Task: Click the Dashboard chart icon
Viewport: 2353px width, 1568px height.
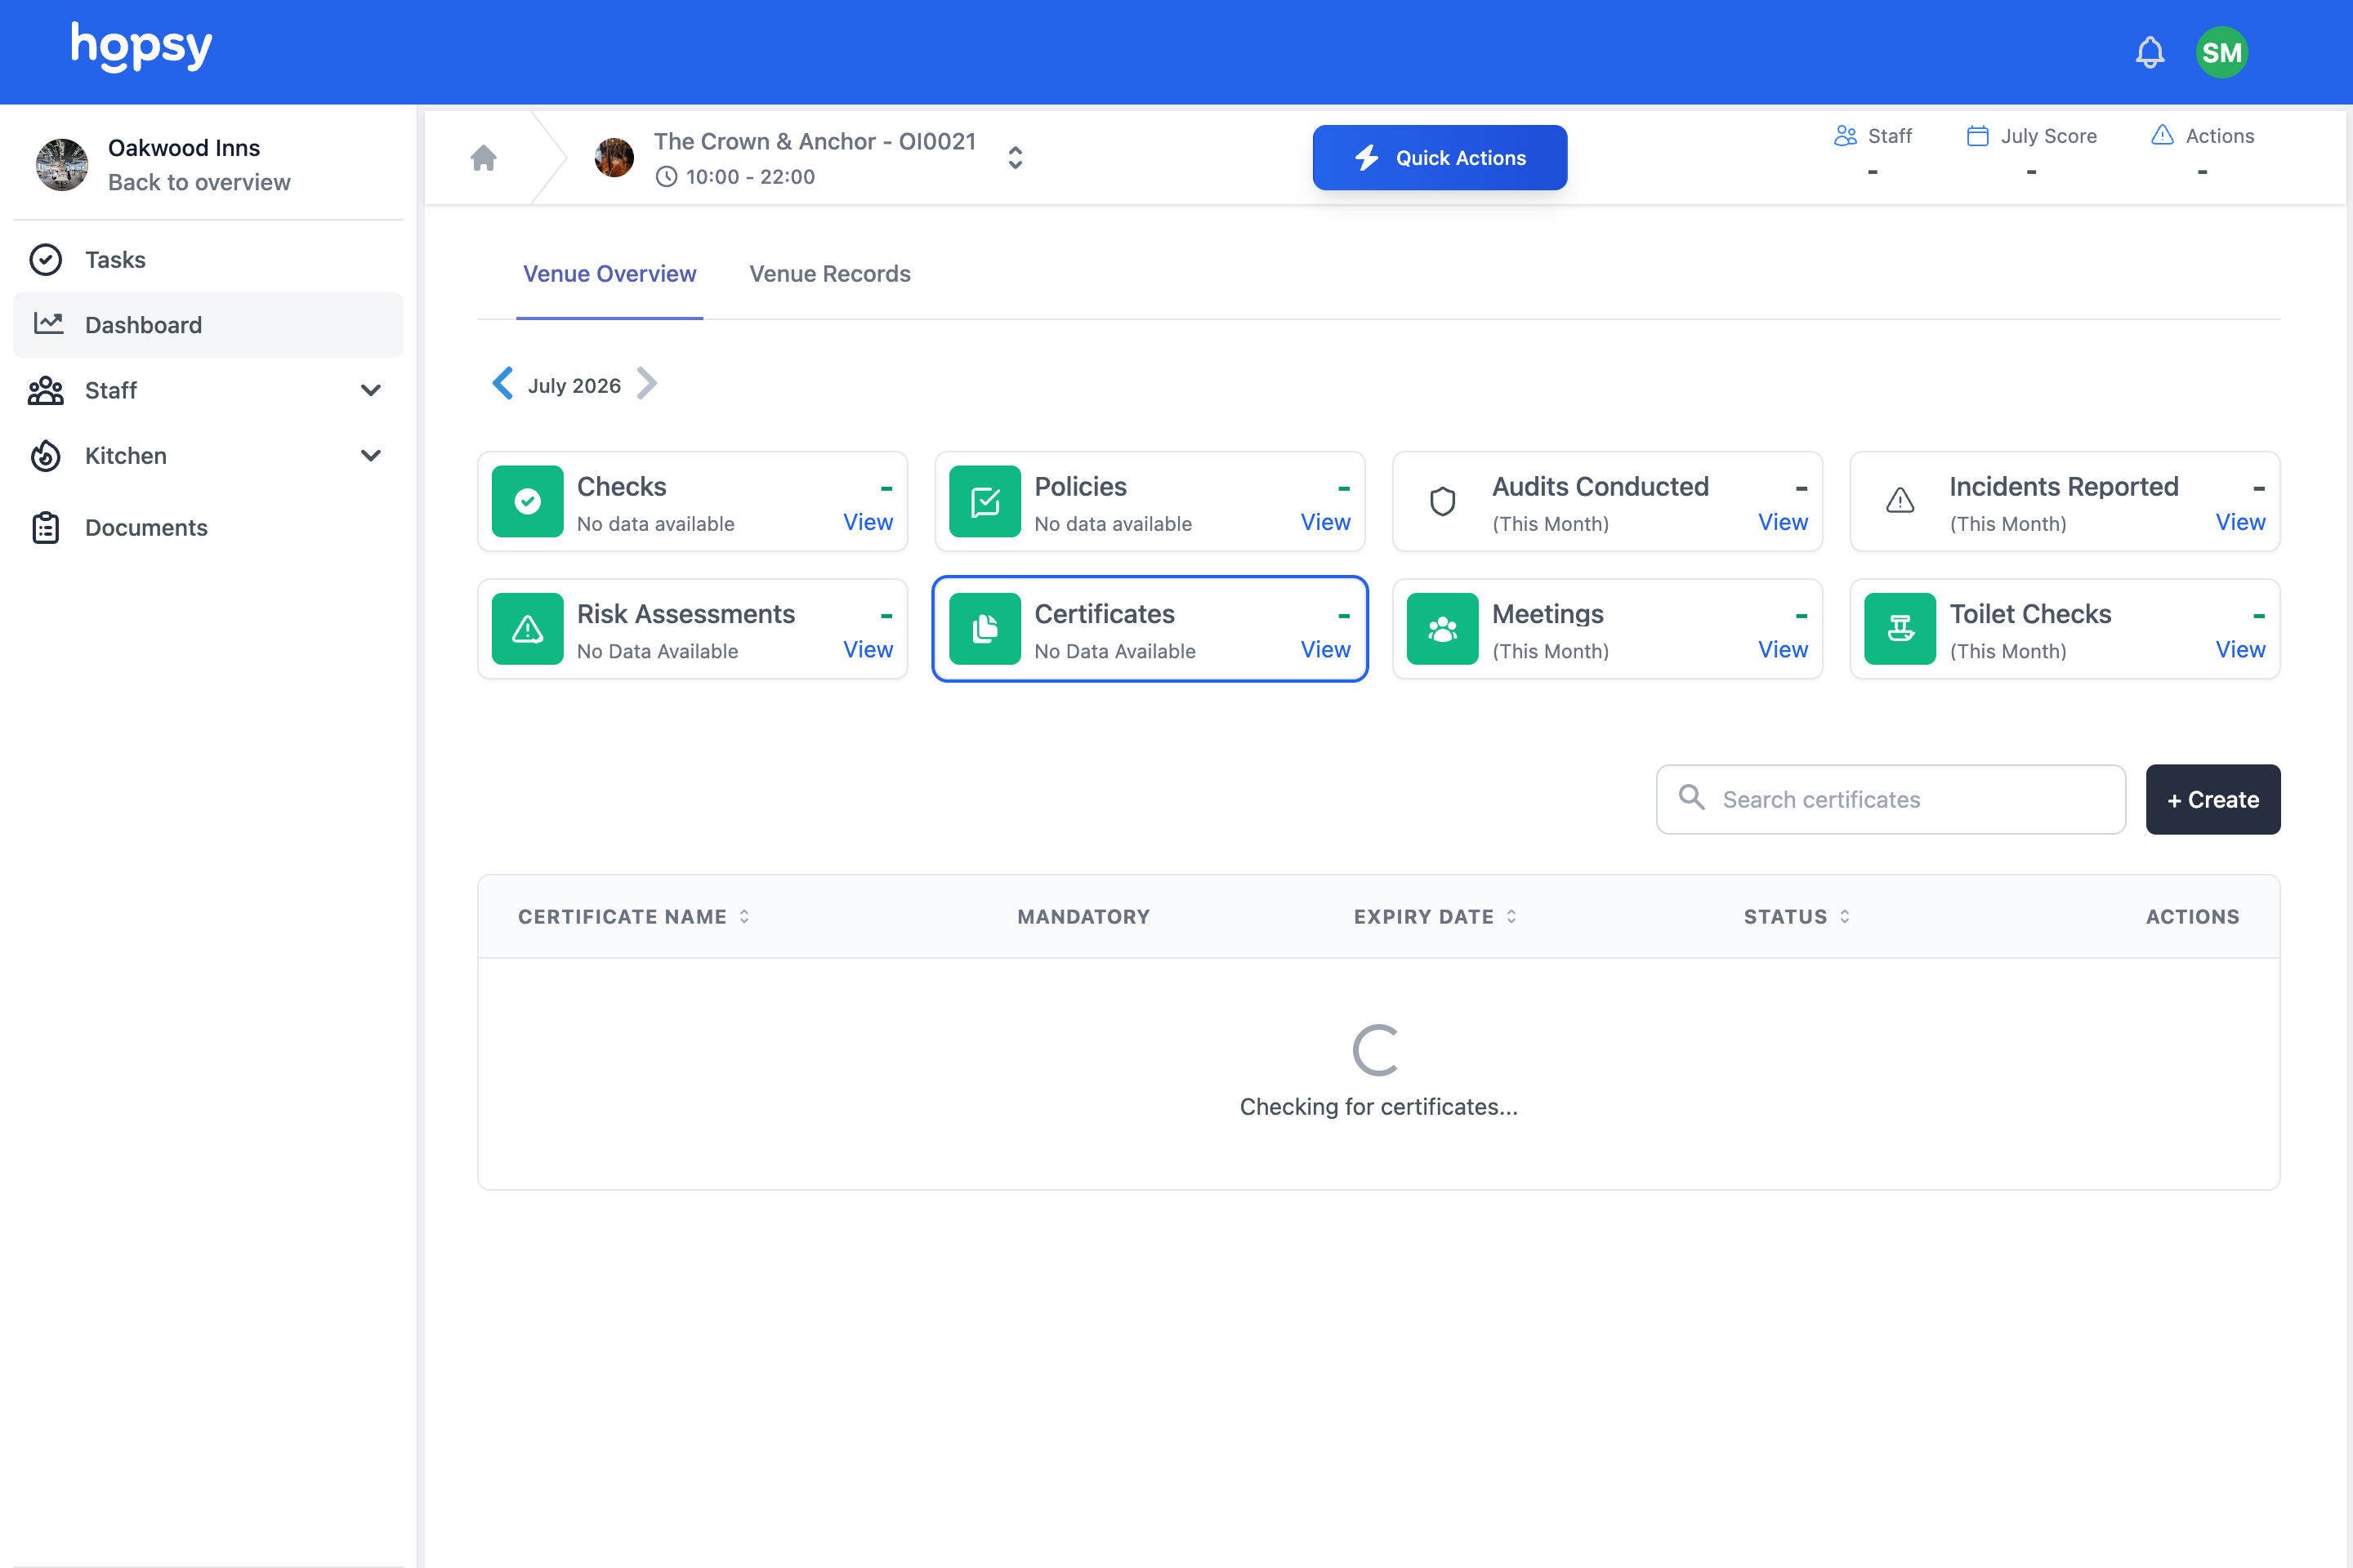Action: click(48, 323)
